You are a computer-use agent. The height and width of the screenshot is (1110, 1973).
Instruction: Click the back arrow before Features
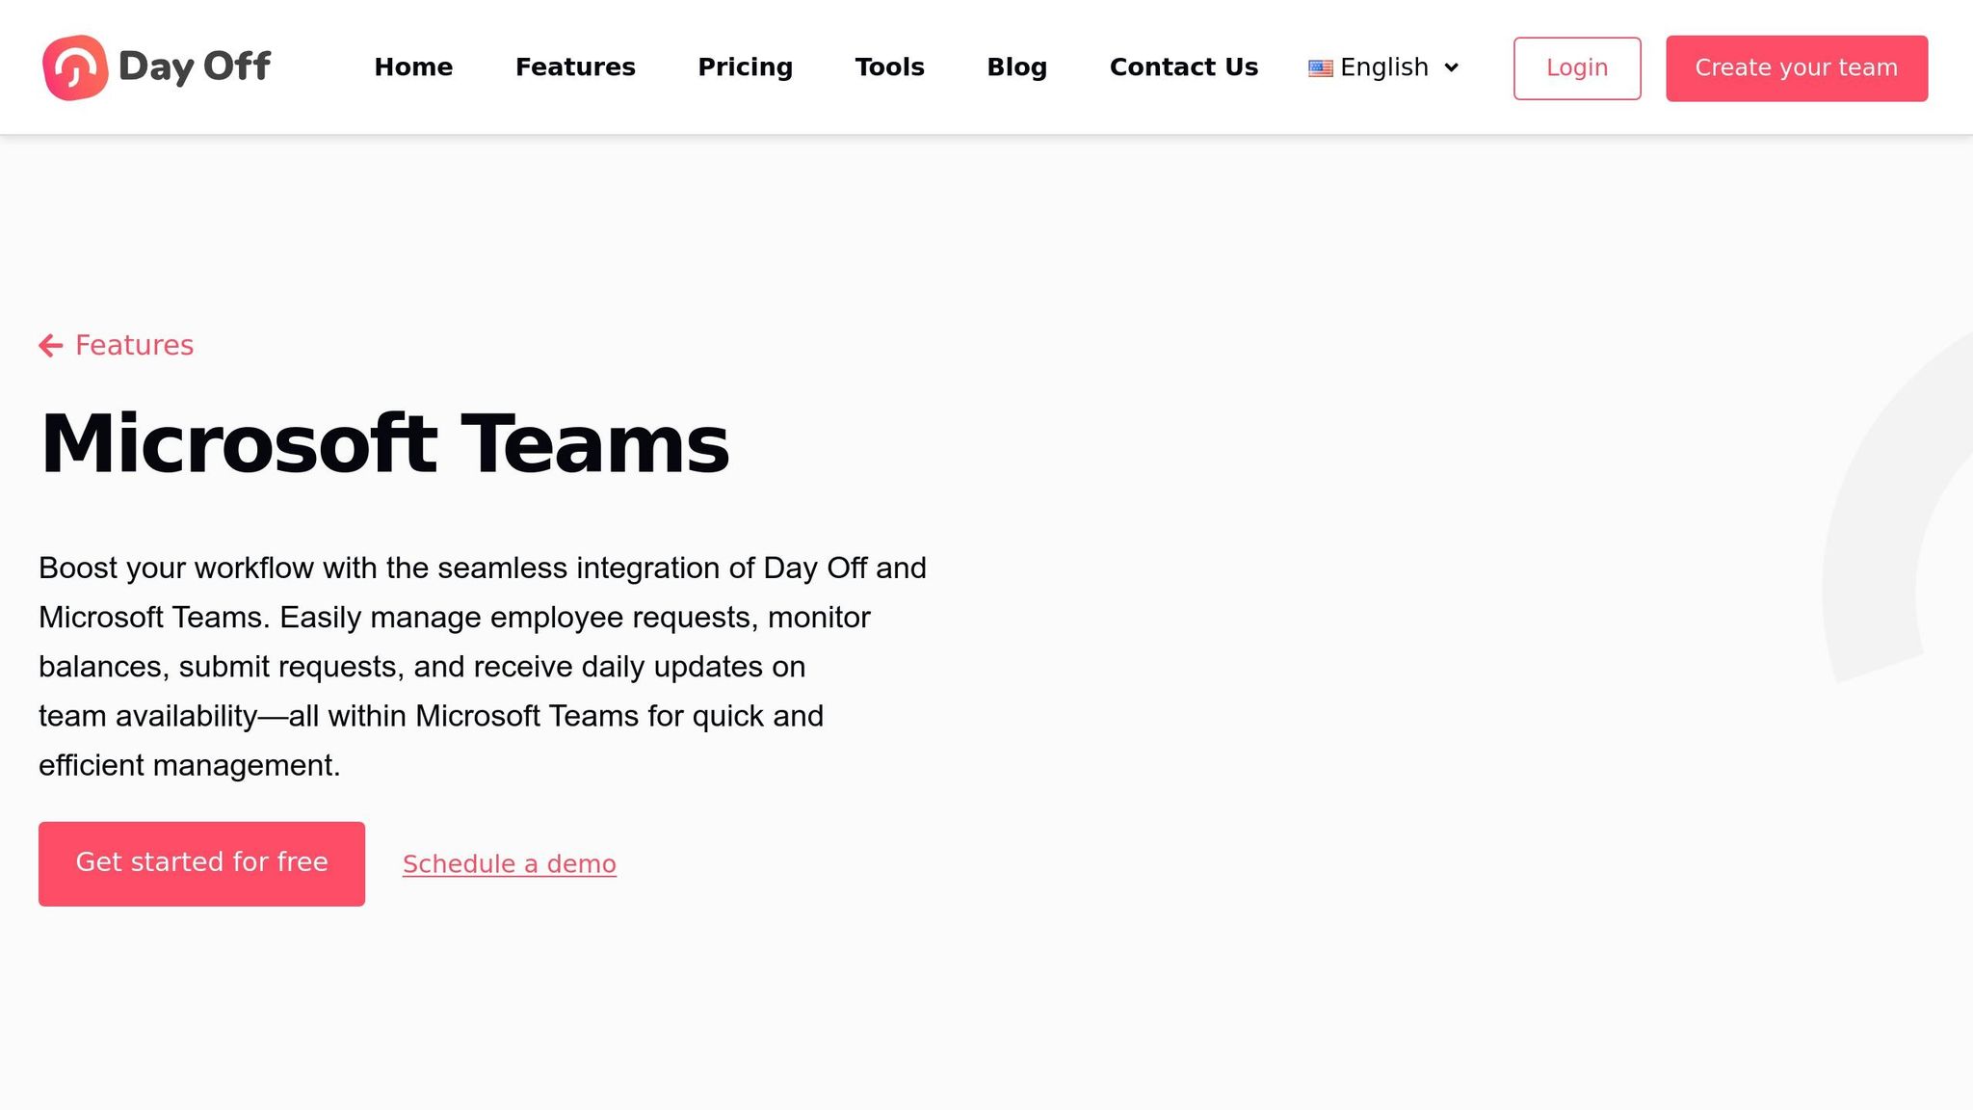tap(50, 345)
